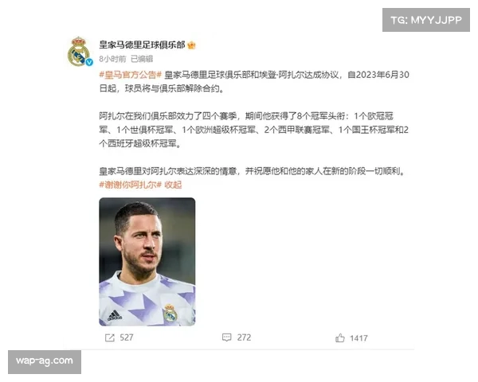Enlarge the player photo thumbnail
Screen dimensions: 478x382
147,262
